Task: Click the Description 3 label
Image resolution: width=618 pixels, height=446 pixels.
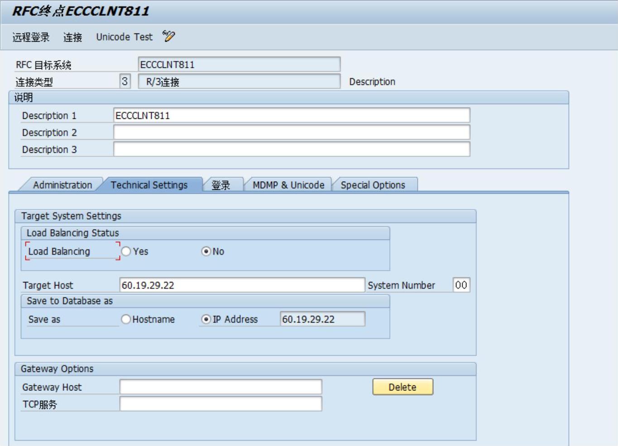Action: point(49,150)
